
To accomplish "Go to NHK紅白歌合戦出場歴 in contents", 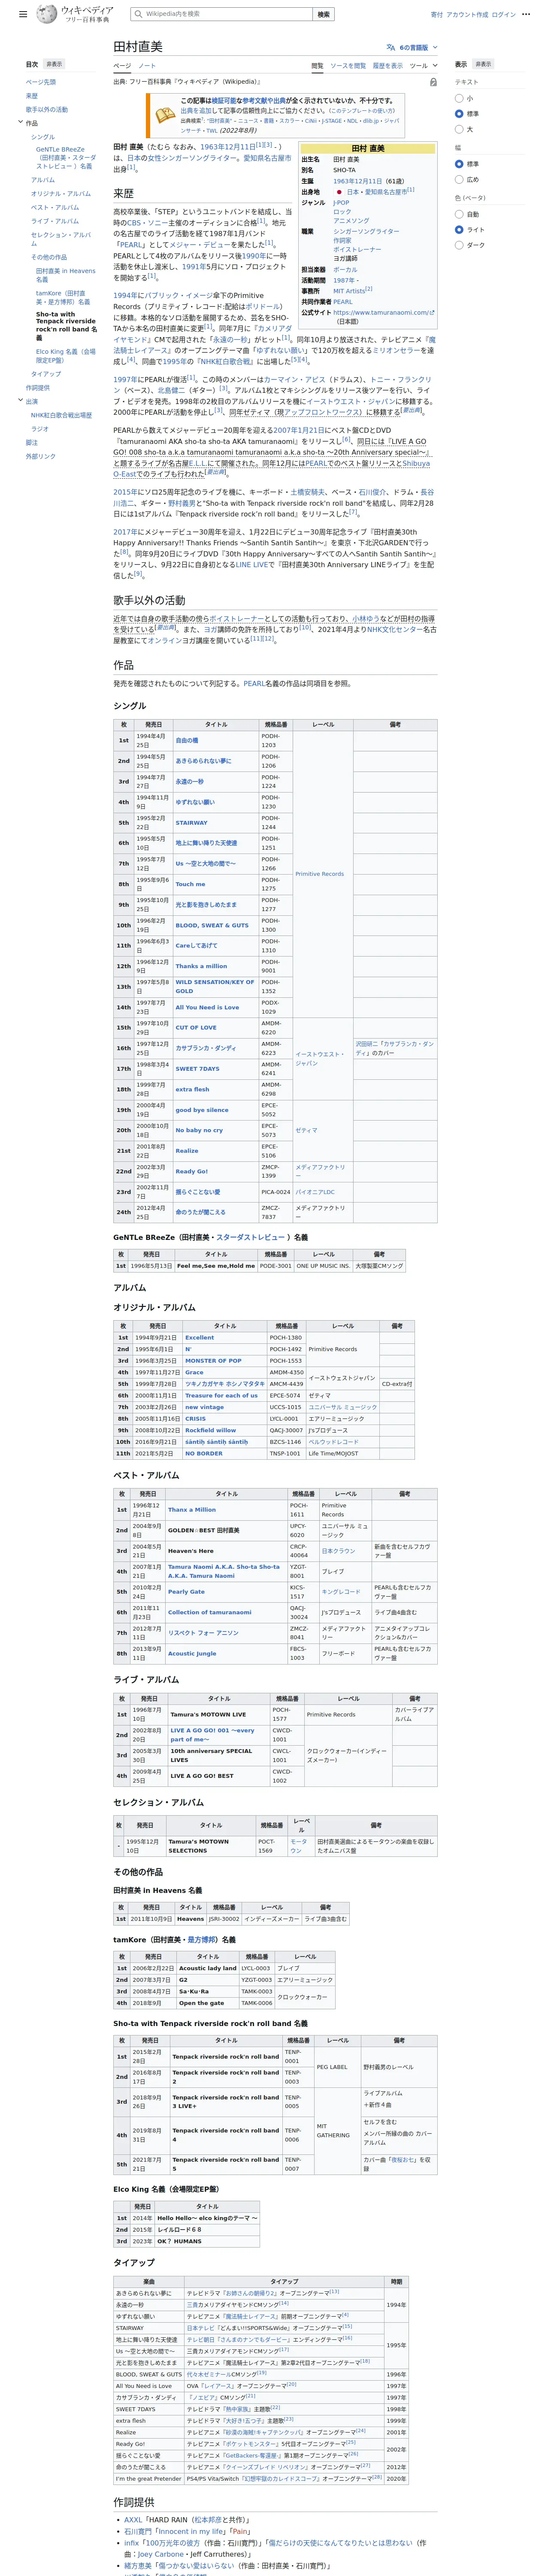I will click(x=61, y=415).
